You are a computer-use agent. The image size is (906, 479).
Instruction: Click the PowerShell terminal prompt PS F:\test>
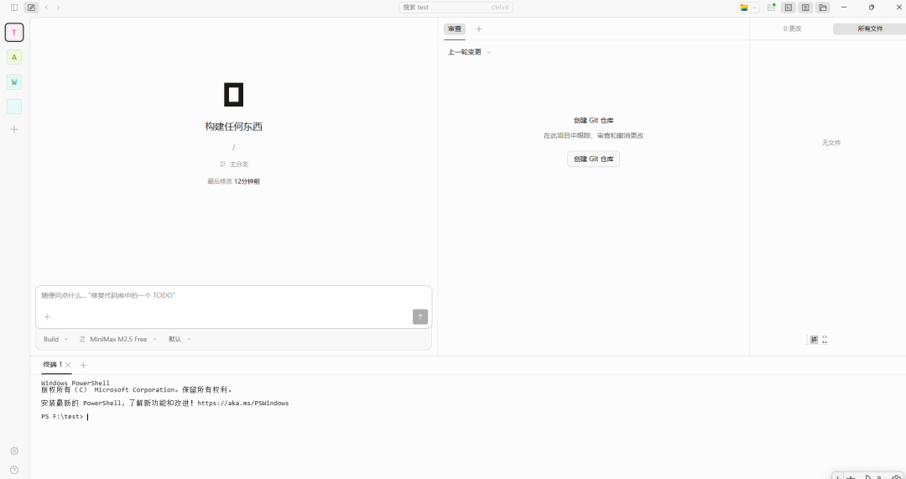pyautogui.click(x=62, y=417)
